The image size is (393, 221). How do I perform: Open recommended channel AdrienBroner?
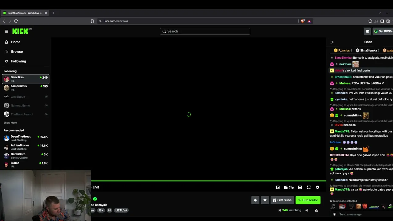tap(25, 147)
